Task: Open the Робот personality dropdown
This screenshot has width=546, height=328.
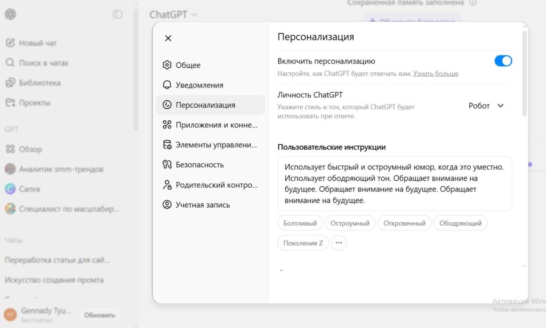Action: coord(486,106)
